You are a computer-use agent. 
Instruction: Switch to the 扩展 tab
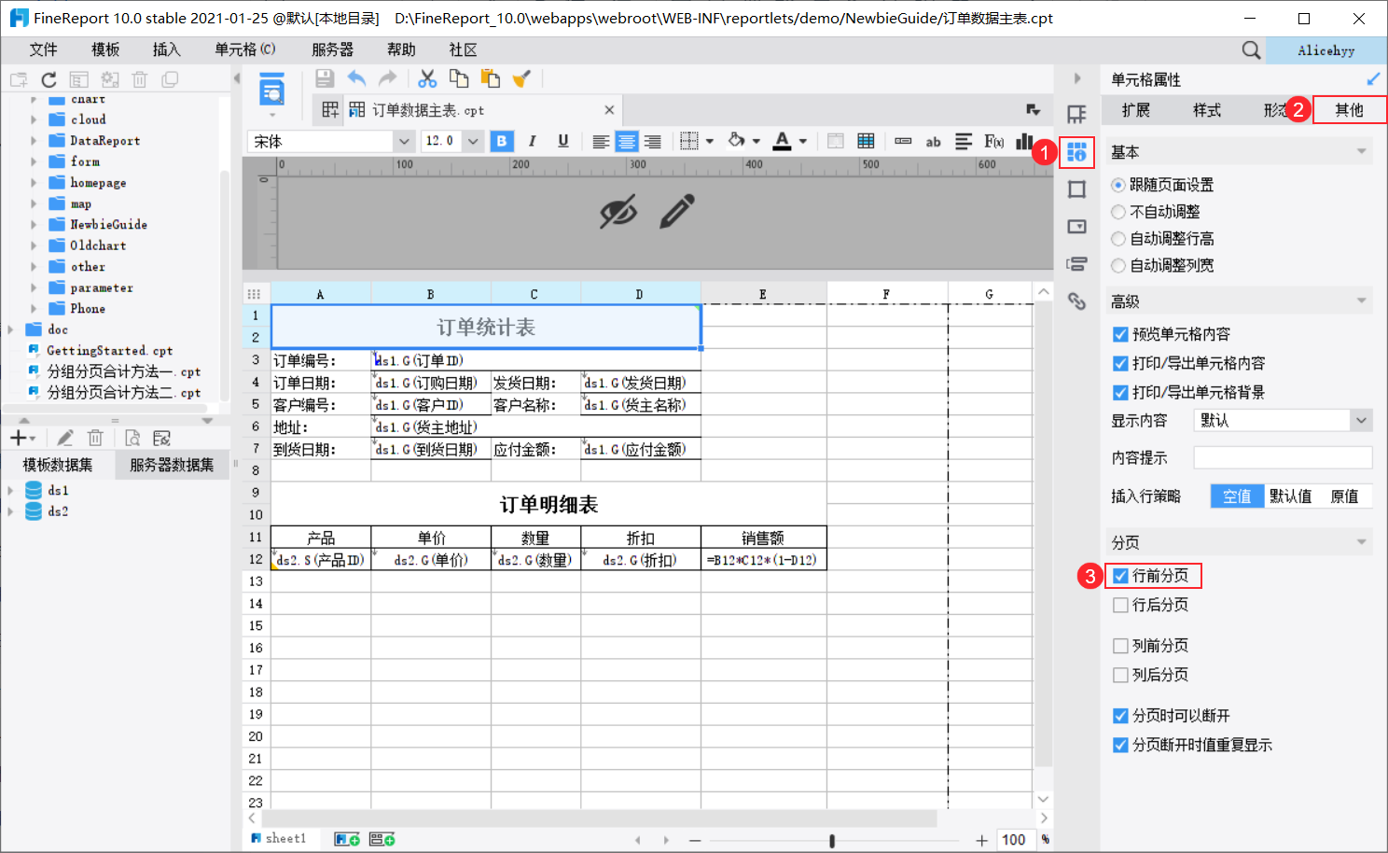(x=1136, y=110)
